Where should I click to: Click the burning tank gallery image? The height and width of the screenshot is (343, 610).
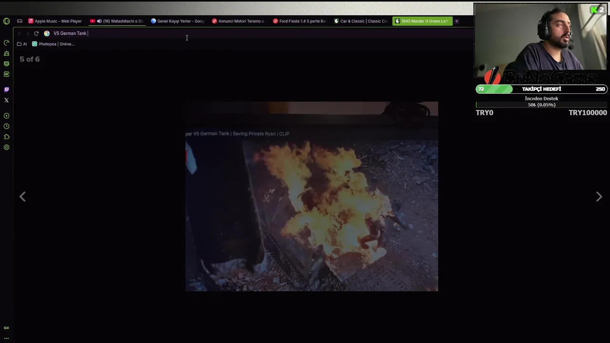[x=312, y=196]
